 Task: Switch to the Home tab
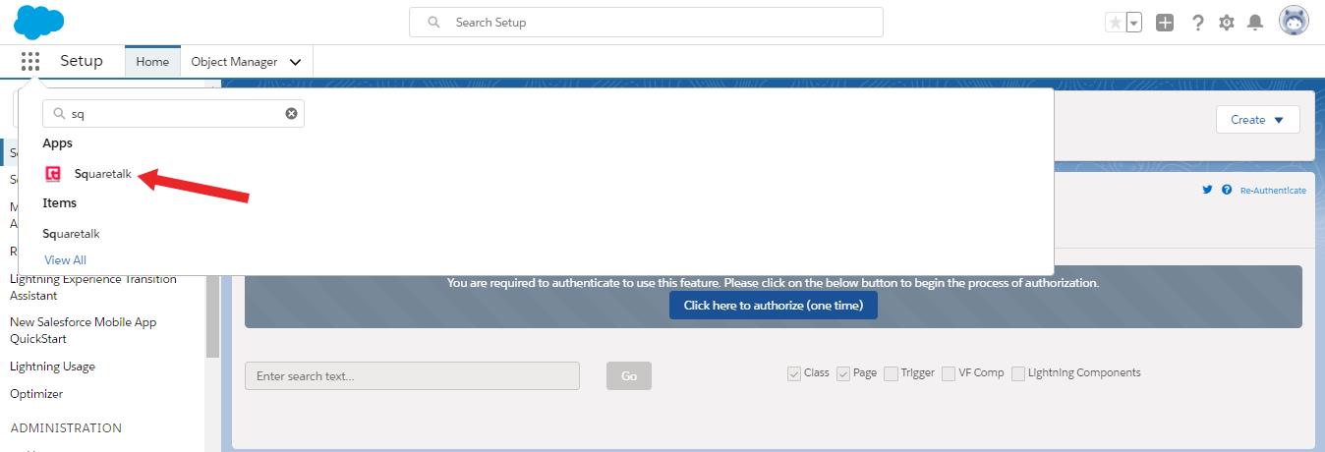(x=152, y=62)
